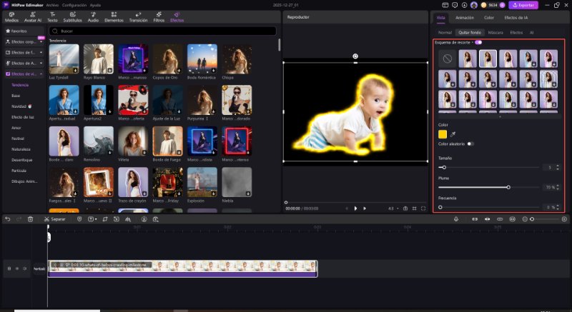The height and width of the screenshot is (312, 572).
Task: Undo the last action in timeline toolbar
Action: click(8, 219)
